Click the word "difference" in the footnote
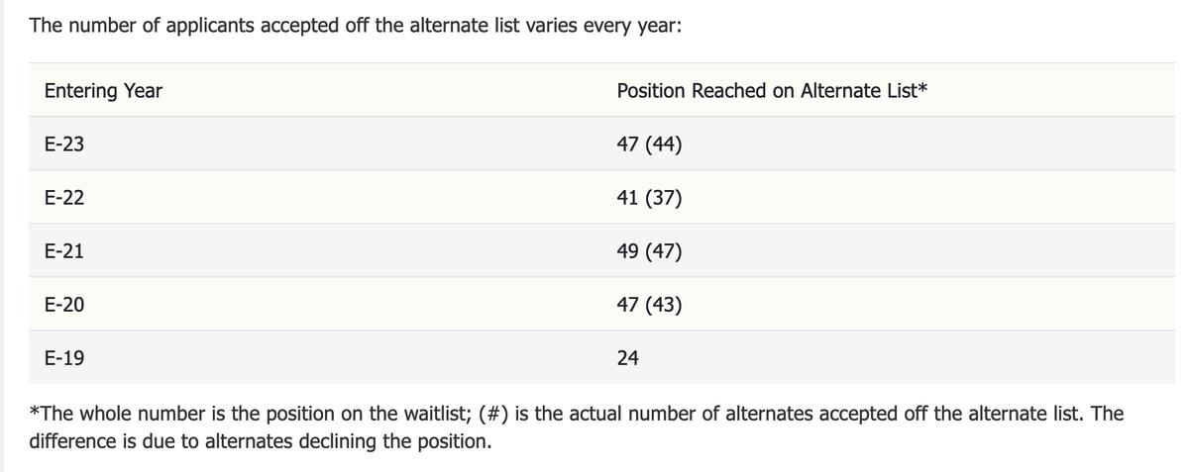The width and height of the screenshot is (1189, 472). [75, 440]
